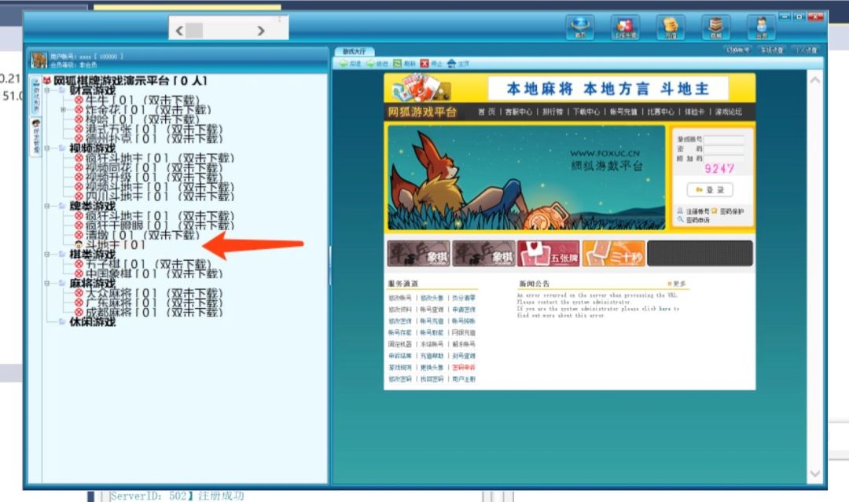
Task: Switch to the 游戏大厅 tab
Action: (x=354, y=51)
